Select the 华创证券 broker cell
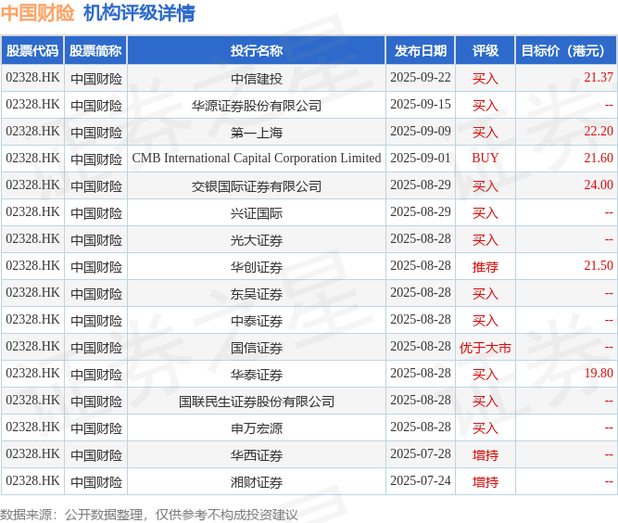Screen dimensions: 618x523 click(257, 267)
